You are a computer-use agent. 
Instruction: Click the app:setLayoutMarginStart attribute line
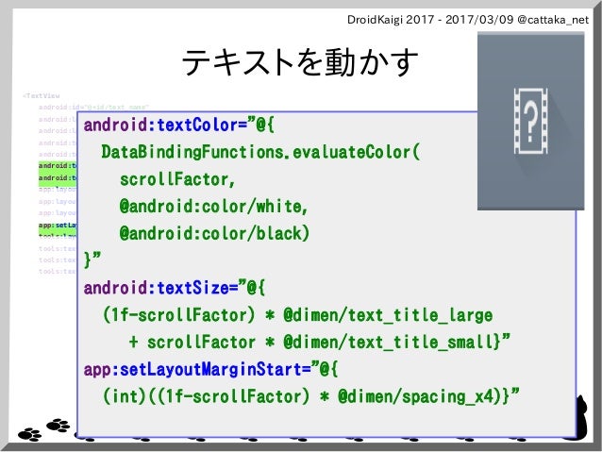[210, 370]
